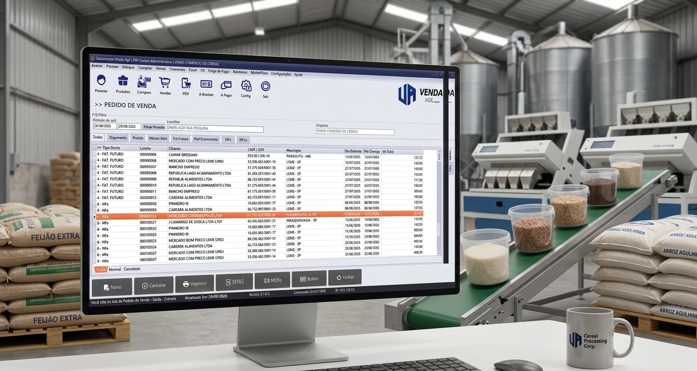
Task: Open the Estoque menu
Action: [128, 67]
